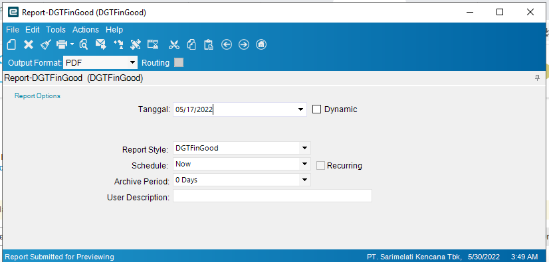This screenshot has width=549, height=262.
Task: Click the User Description text field
Action: [x=273, y=196]
